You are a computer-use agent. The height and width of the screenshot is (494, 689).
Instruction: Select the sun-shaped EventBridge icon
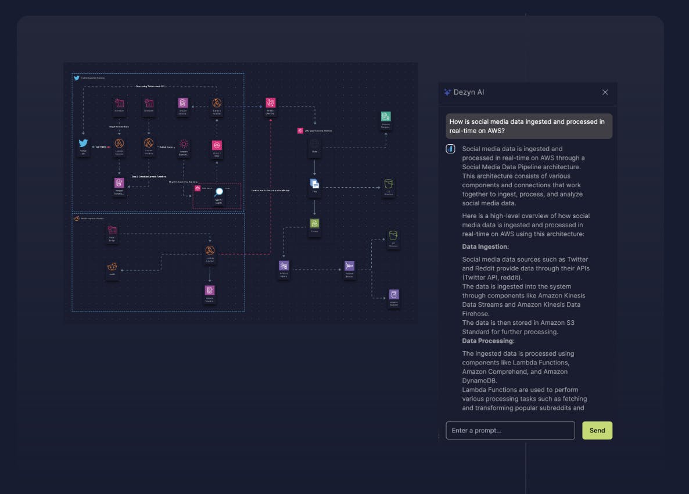tap(184, 144)
